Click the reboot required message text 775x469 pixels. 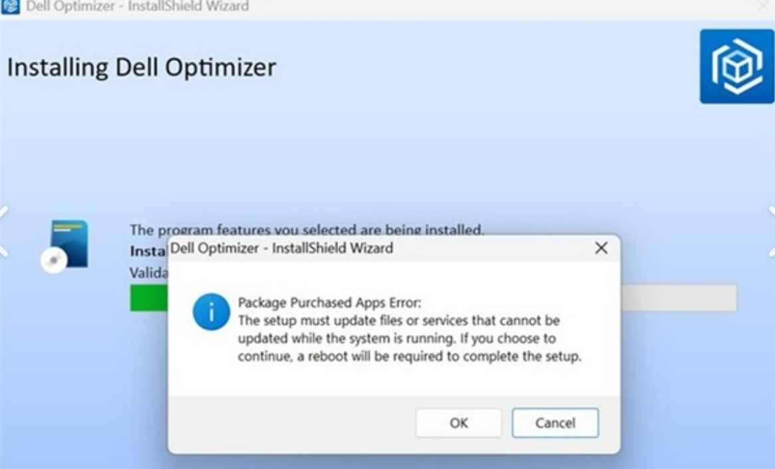coord(409,356)
